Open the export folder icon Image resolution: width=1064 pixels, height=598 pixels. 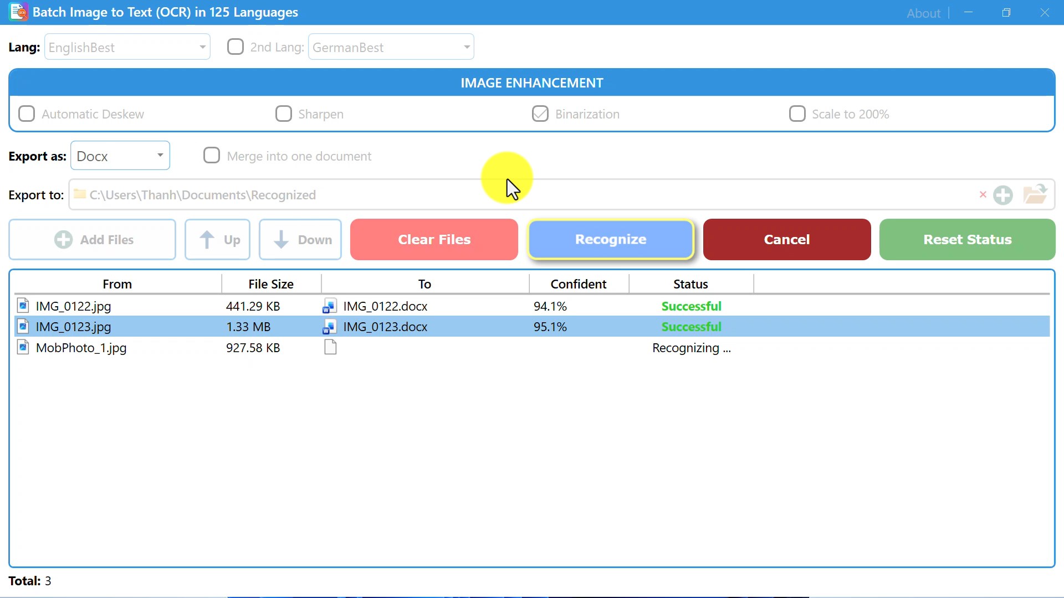pos(1035,194)
